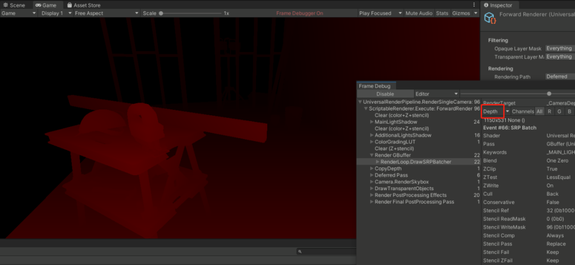Click the Forward Renderer asset icon
The height and width of the screenshot is (265, 575).
pyautogui.click(x=489, y=18)
